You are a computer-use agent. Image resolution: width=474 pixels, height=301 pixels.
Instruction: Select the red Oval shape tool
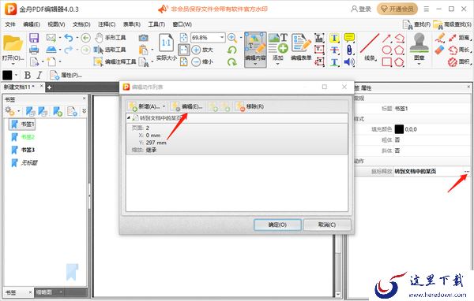click(x=386, y=50)
